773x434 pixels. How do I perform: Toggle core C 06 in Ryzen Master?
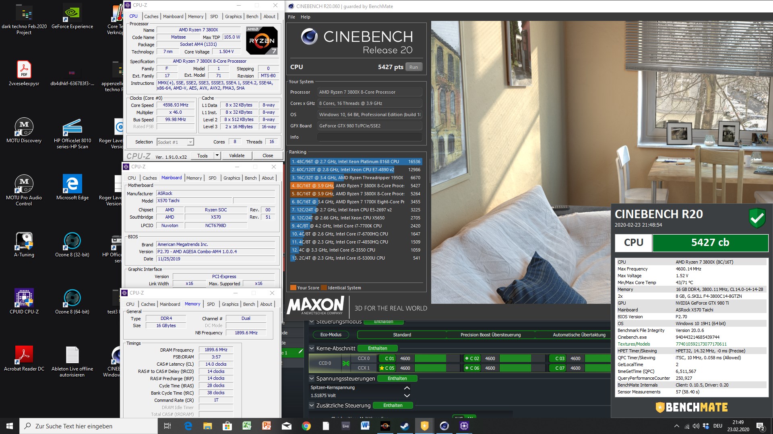click(x=472, y=368)
